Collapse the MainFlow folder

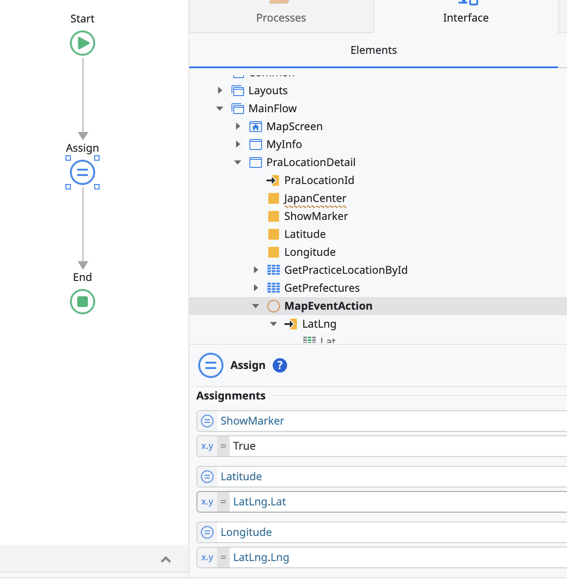pos(220,109)
